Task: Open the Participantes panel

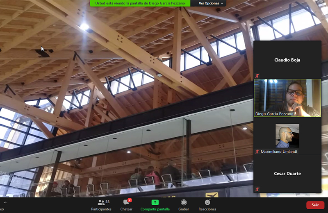Action: (x=101, y=205)
